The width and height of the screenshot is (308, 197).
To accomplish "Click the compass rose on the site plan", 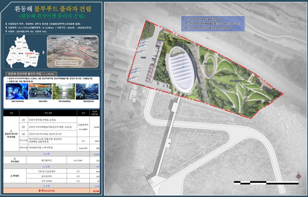I will [296, 176].
